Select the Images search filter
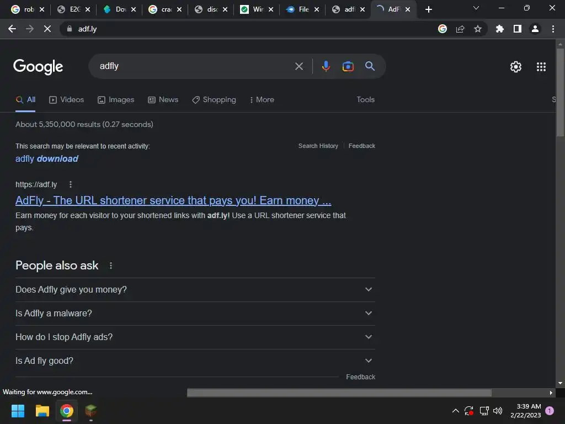The image size is (565, 424). [x=116, y=100]
